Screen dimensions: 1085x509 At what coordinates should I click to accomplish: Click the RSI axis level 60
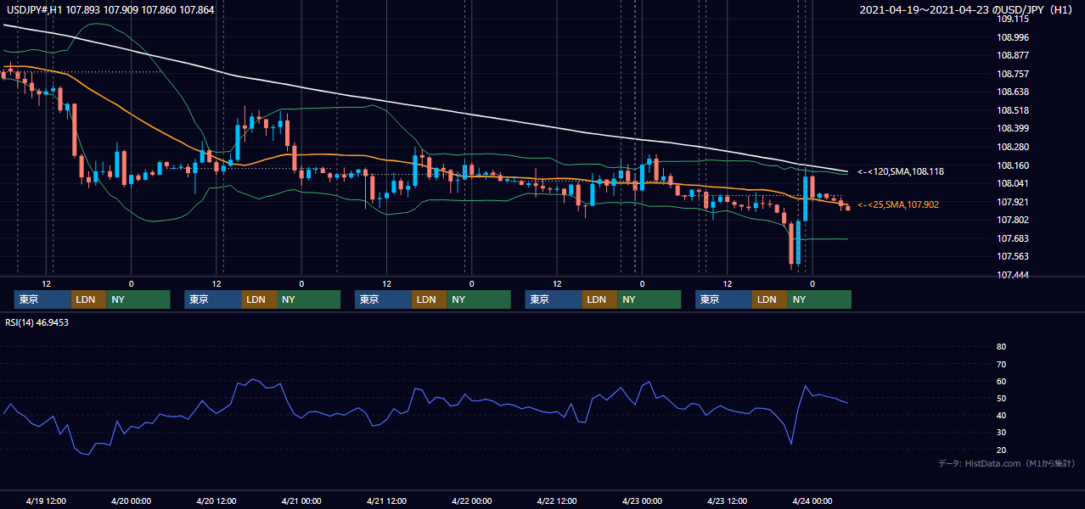pos(1001,381)
